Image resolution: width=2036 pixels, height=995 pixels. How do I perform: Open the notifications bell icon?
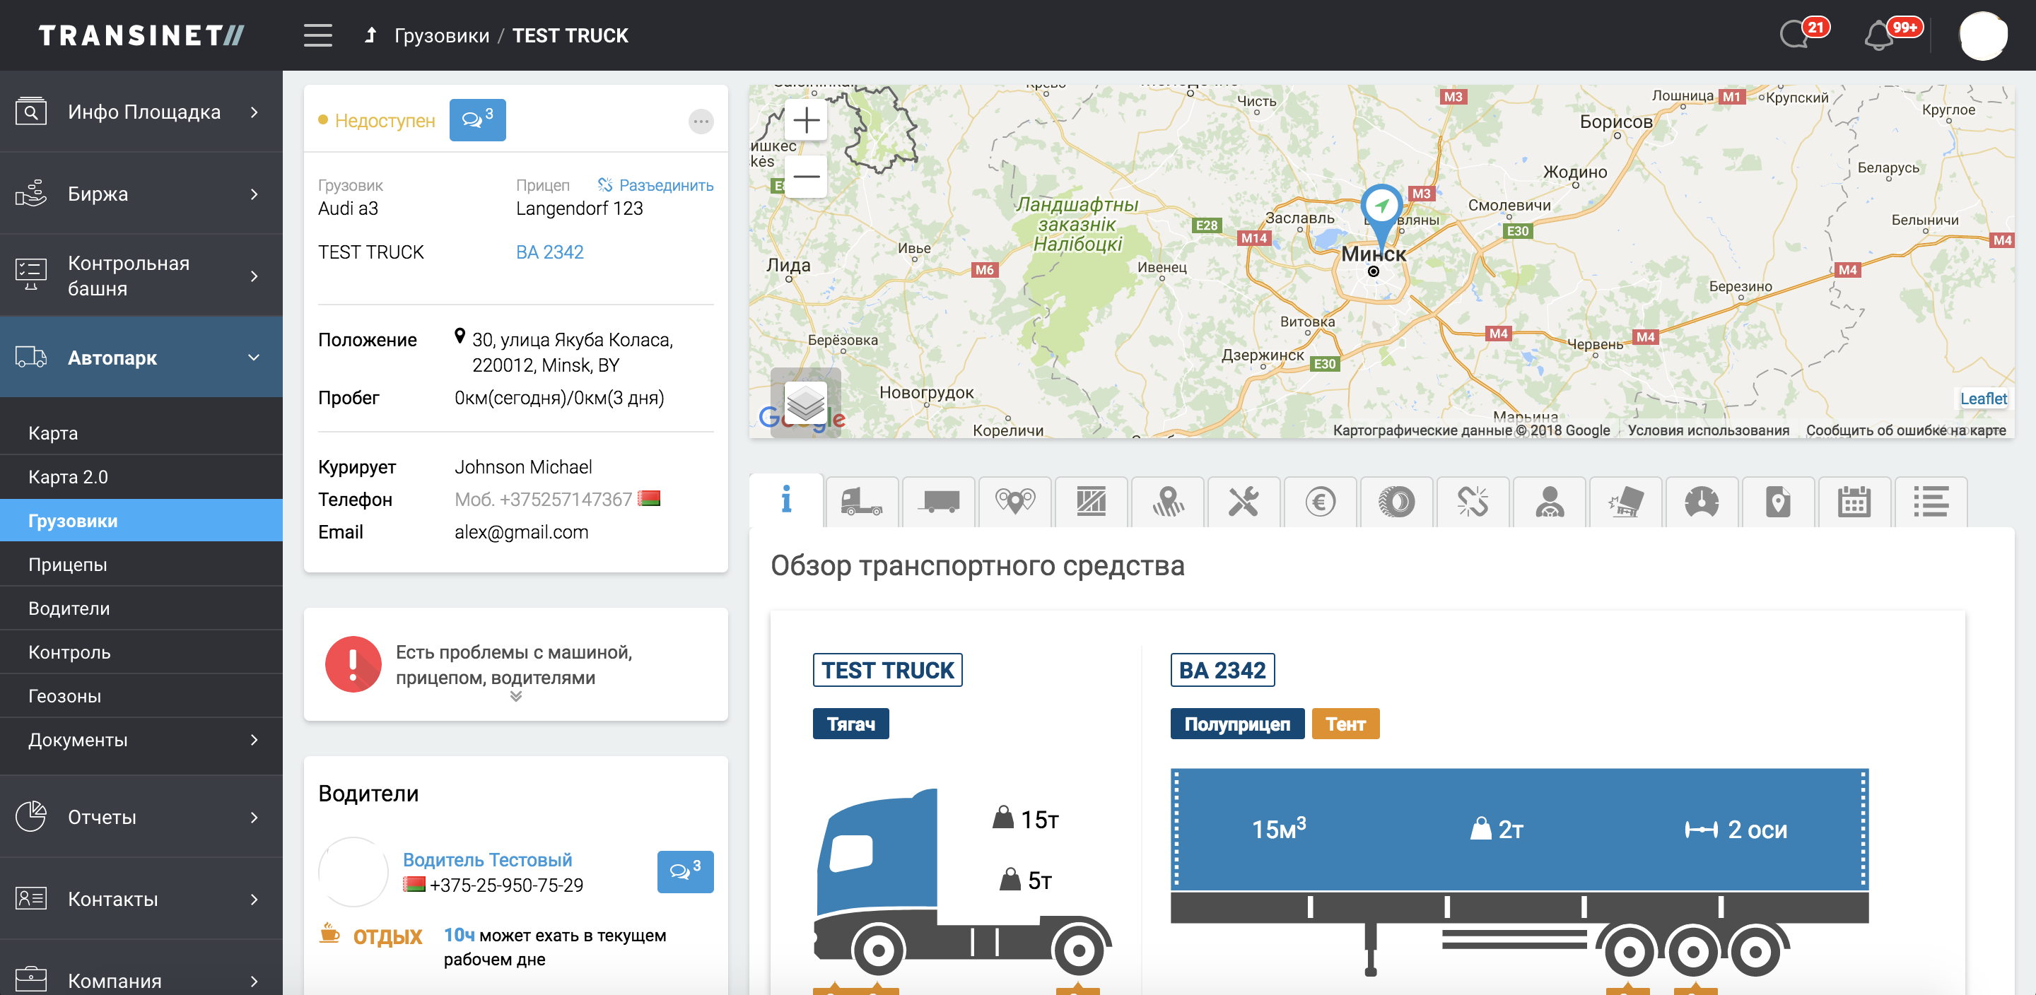click(x=1878, y=35)
